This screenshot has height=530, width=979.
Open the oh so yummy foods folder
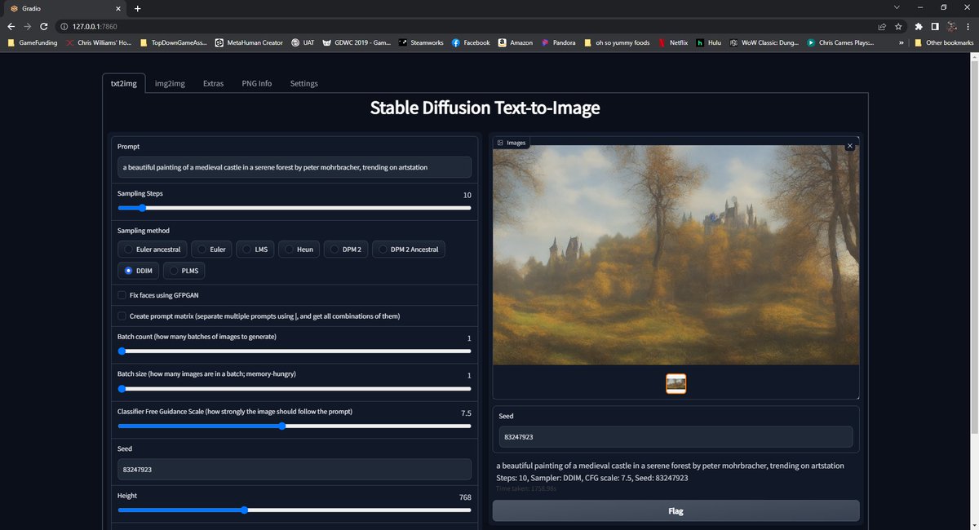point(617,42)
